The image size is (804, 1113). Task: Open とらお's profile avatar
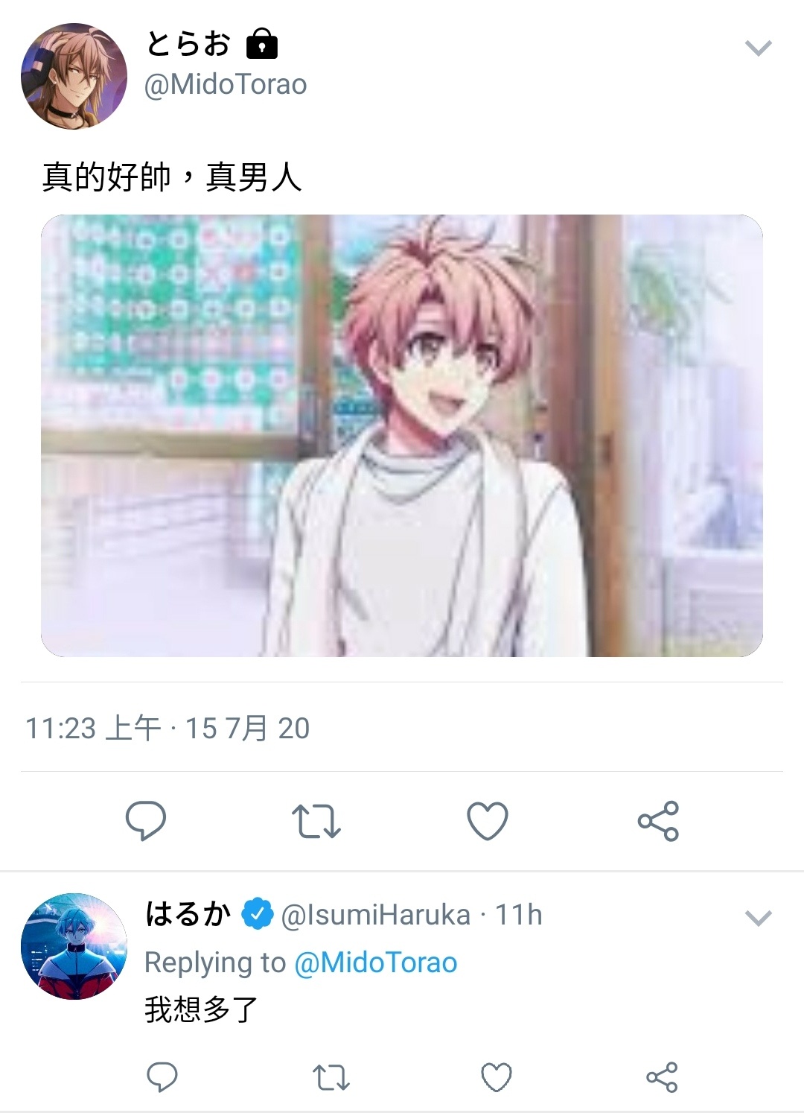click(x=74, y=76)
